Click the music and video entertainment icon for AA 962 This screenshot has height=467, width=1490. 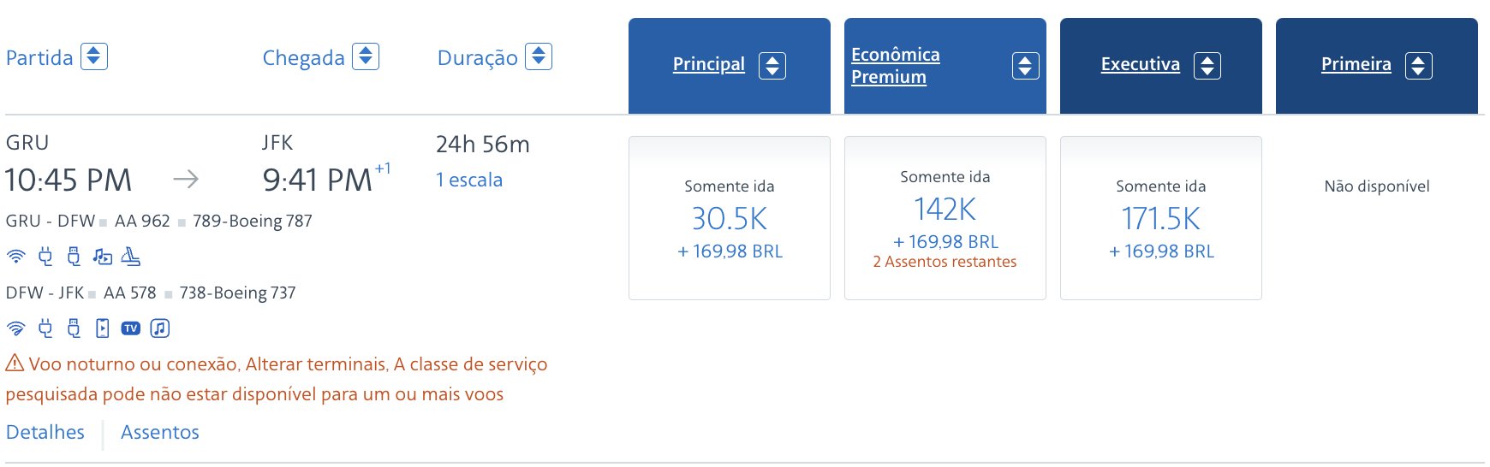coord(103,256)
